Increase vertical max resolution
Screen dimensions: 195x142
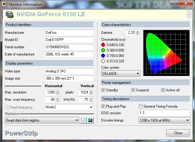[x=91, y=91]
